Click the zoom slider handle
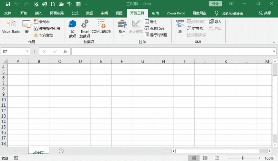The height and width of the screenshot is (161, 278). (x=242, y=158)
